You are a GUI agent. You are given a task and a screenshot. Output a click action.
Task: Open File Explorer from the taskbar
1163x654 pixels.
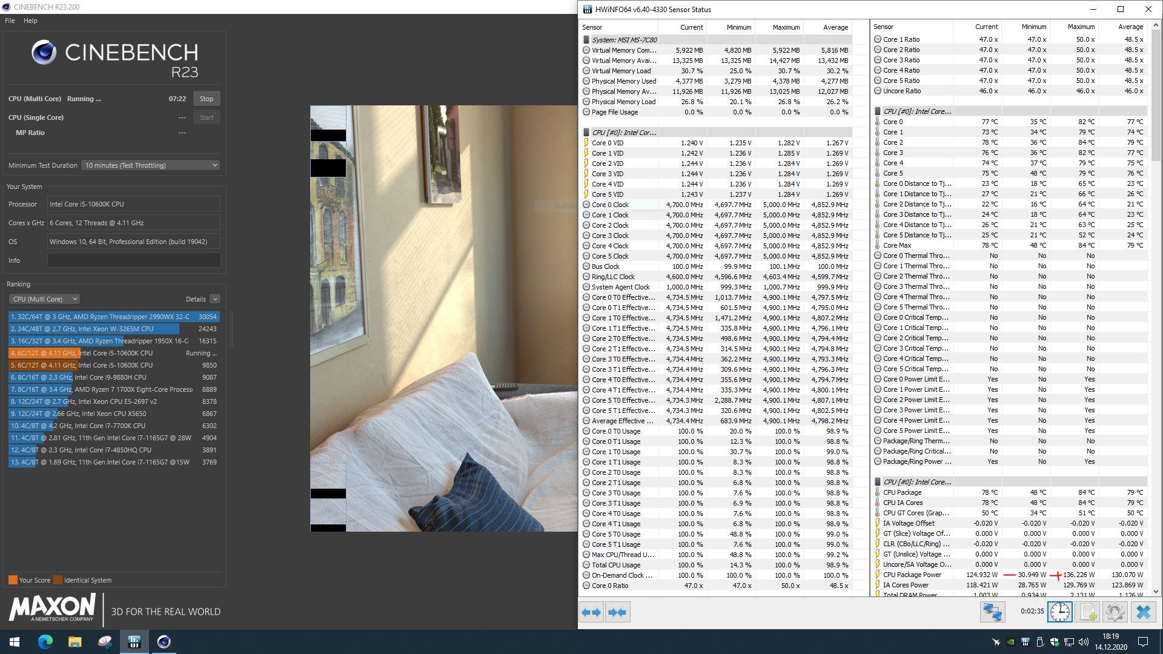pyautogui.click(x=75, y=642)
